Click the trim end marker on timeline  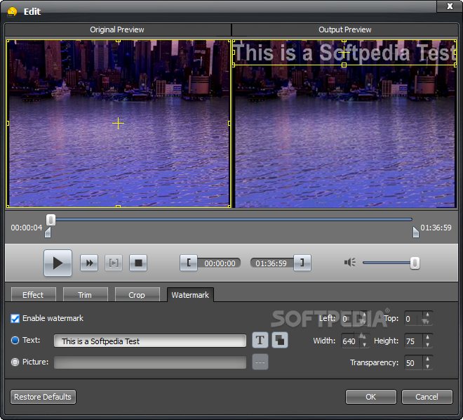tap(416, 232)
